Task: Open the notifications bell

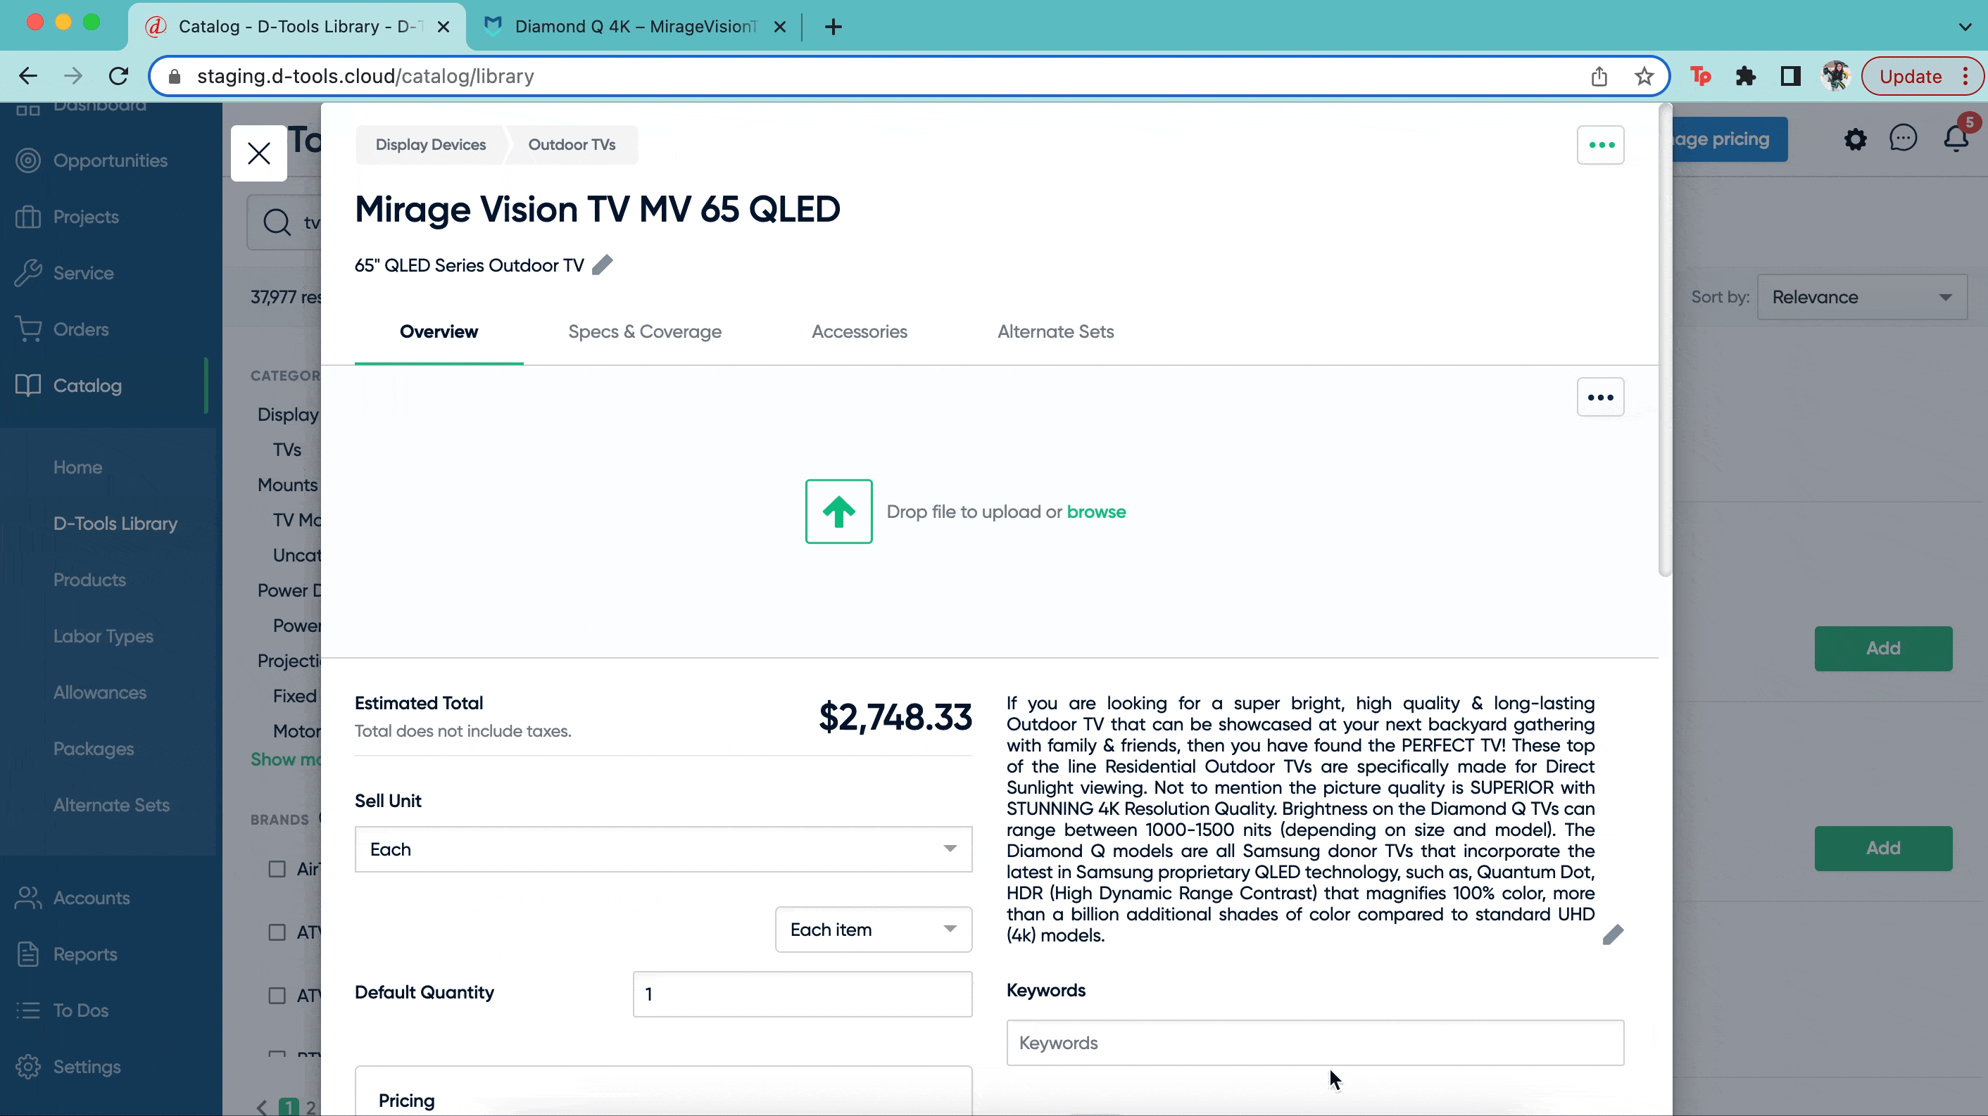Action: 1956,139
